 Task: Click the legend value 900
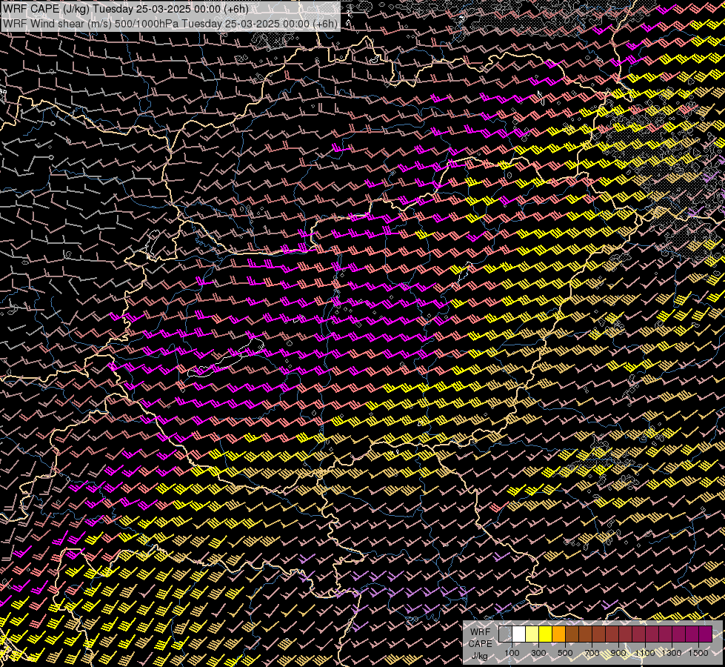point(618,653)
